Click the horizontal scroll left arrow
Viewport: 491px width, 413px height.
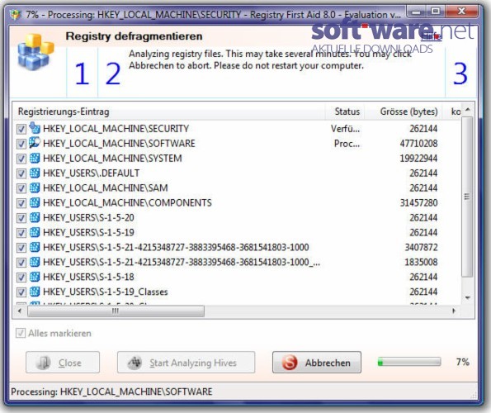(20, 311)
